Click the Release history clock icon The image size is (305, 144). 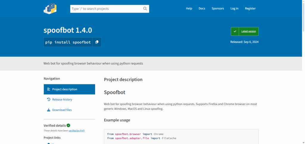point(49,99)
